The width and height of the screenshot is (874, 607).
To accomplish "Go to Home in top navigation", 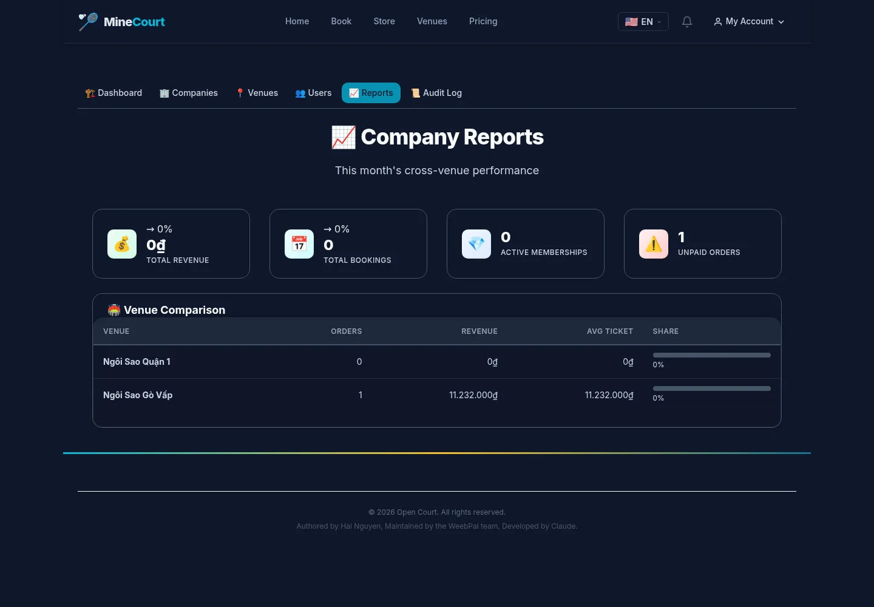I will pos(297,21).
